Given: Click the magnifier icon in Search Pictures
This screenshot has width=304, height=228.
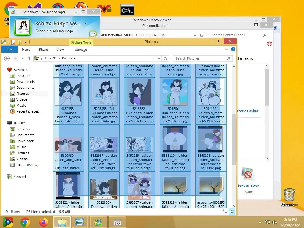Looking at the screenshot, I should pos(228,58).
